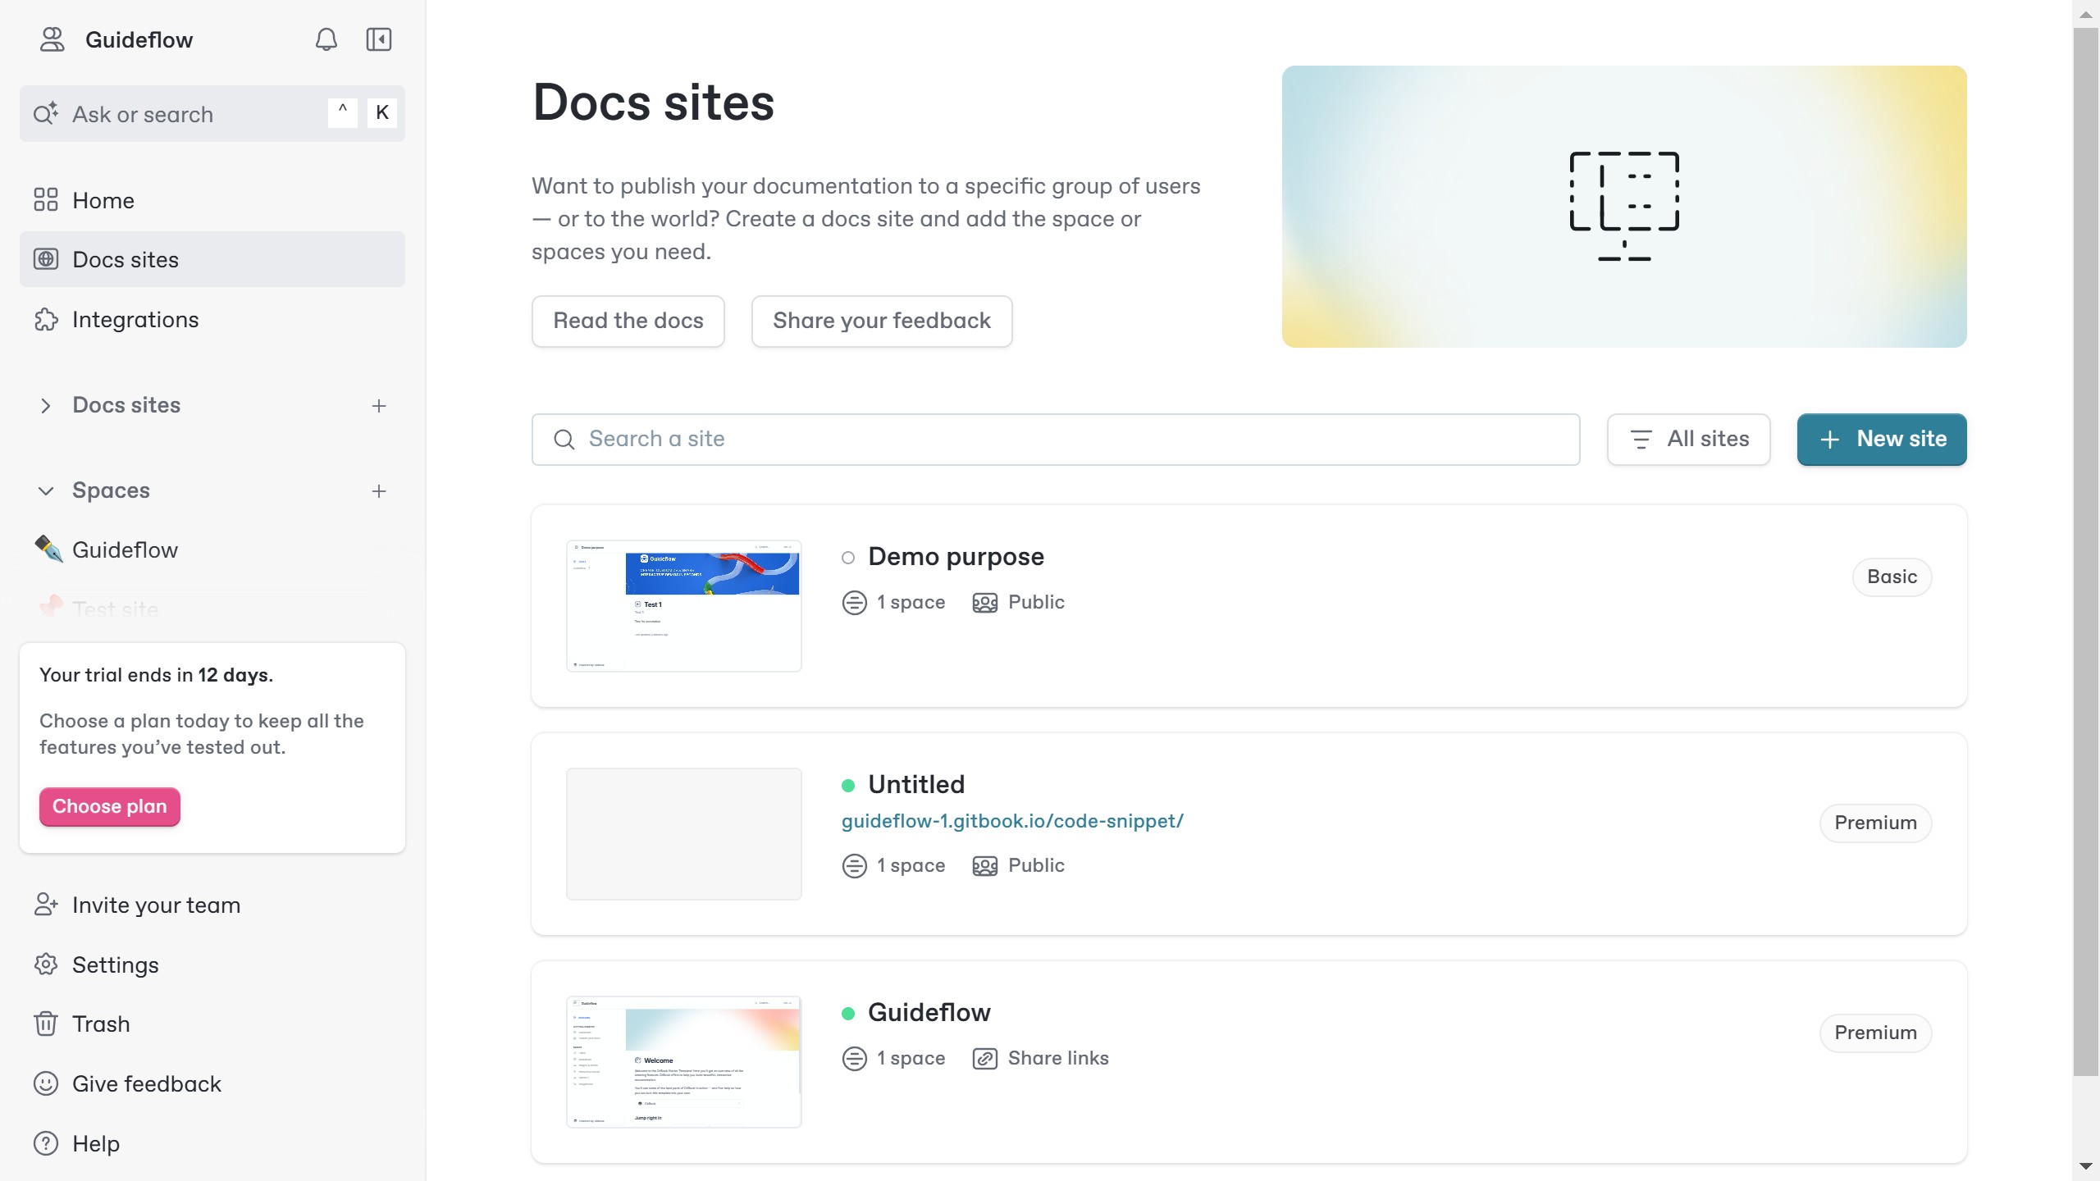Open the Guideflow site title
Viewport: 2100px width, 1181px height.
click(x=929, y=1013)
